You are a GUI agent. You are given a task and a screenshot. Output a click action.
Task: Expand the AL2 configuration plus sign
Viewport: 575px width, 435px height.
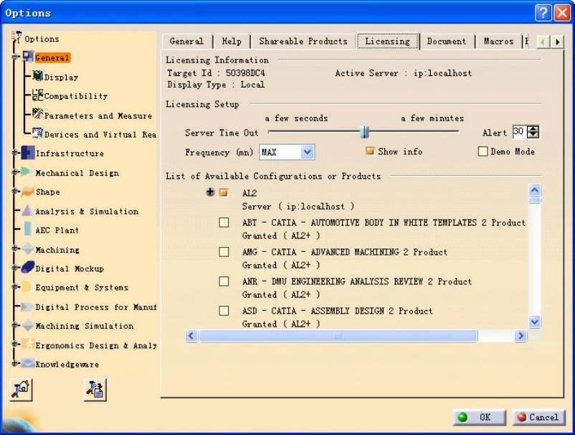pyautogui.click(x=210, y=192)
